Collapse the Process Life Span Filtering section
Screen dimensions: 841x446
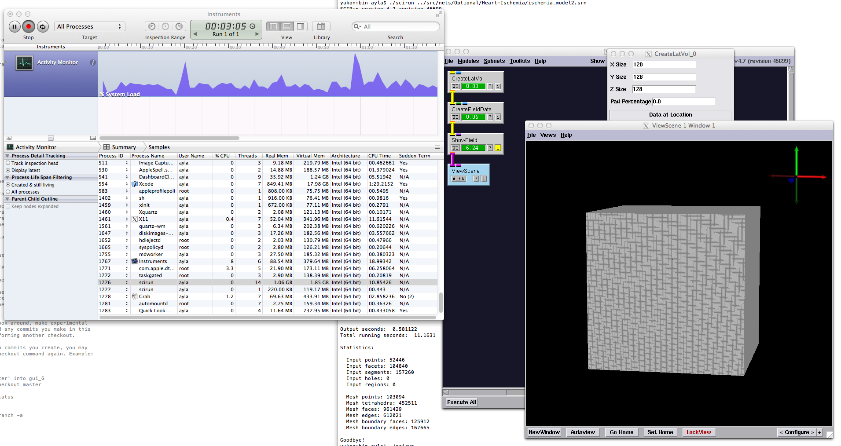7,177
